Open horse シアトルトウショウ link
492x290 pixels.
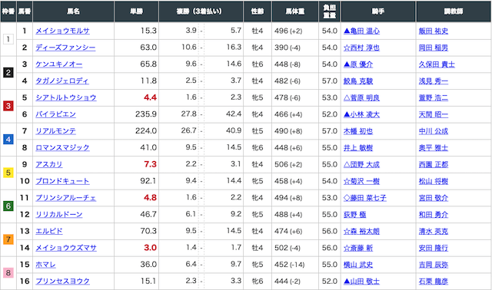pyautogui.click(x=66, y=97)
